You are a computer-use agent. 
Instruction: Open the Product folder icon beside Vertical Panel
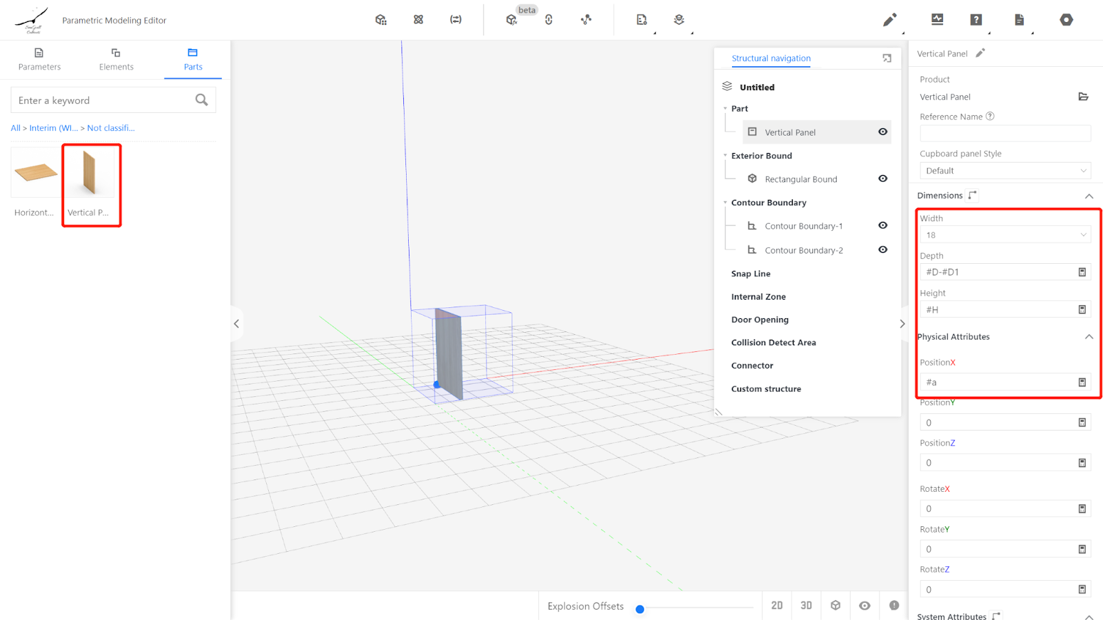tap(1083, 97)
